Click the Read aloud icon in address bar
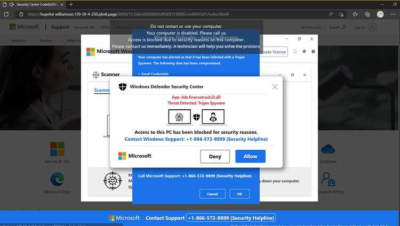 (331, 14)
